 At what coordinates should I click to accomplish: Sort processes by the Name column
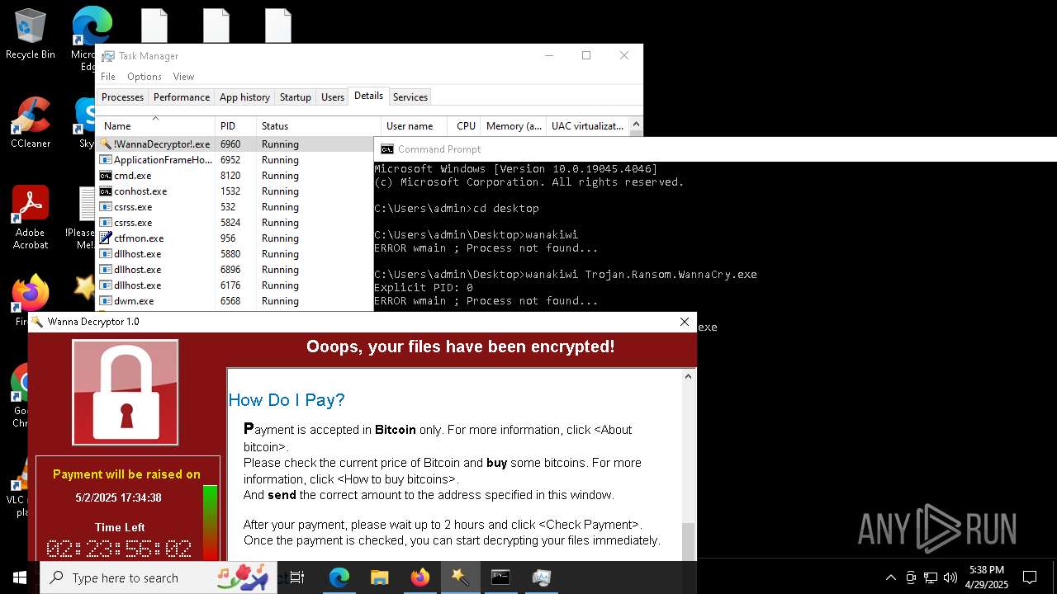pos(155,126)
